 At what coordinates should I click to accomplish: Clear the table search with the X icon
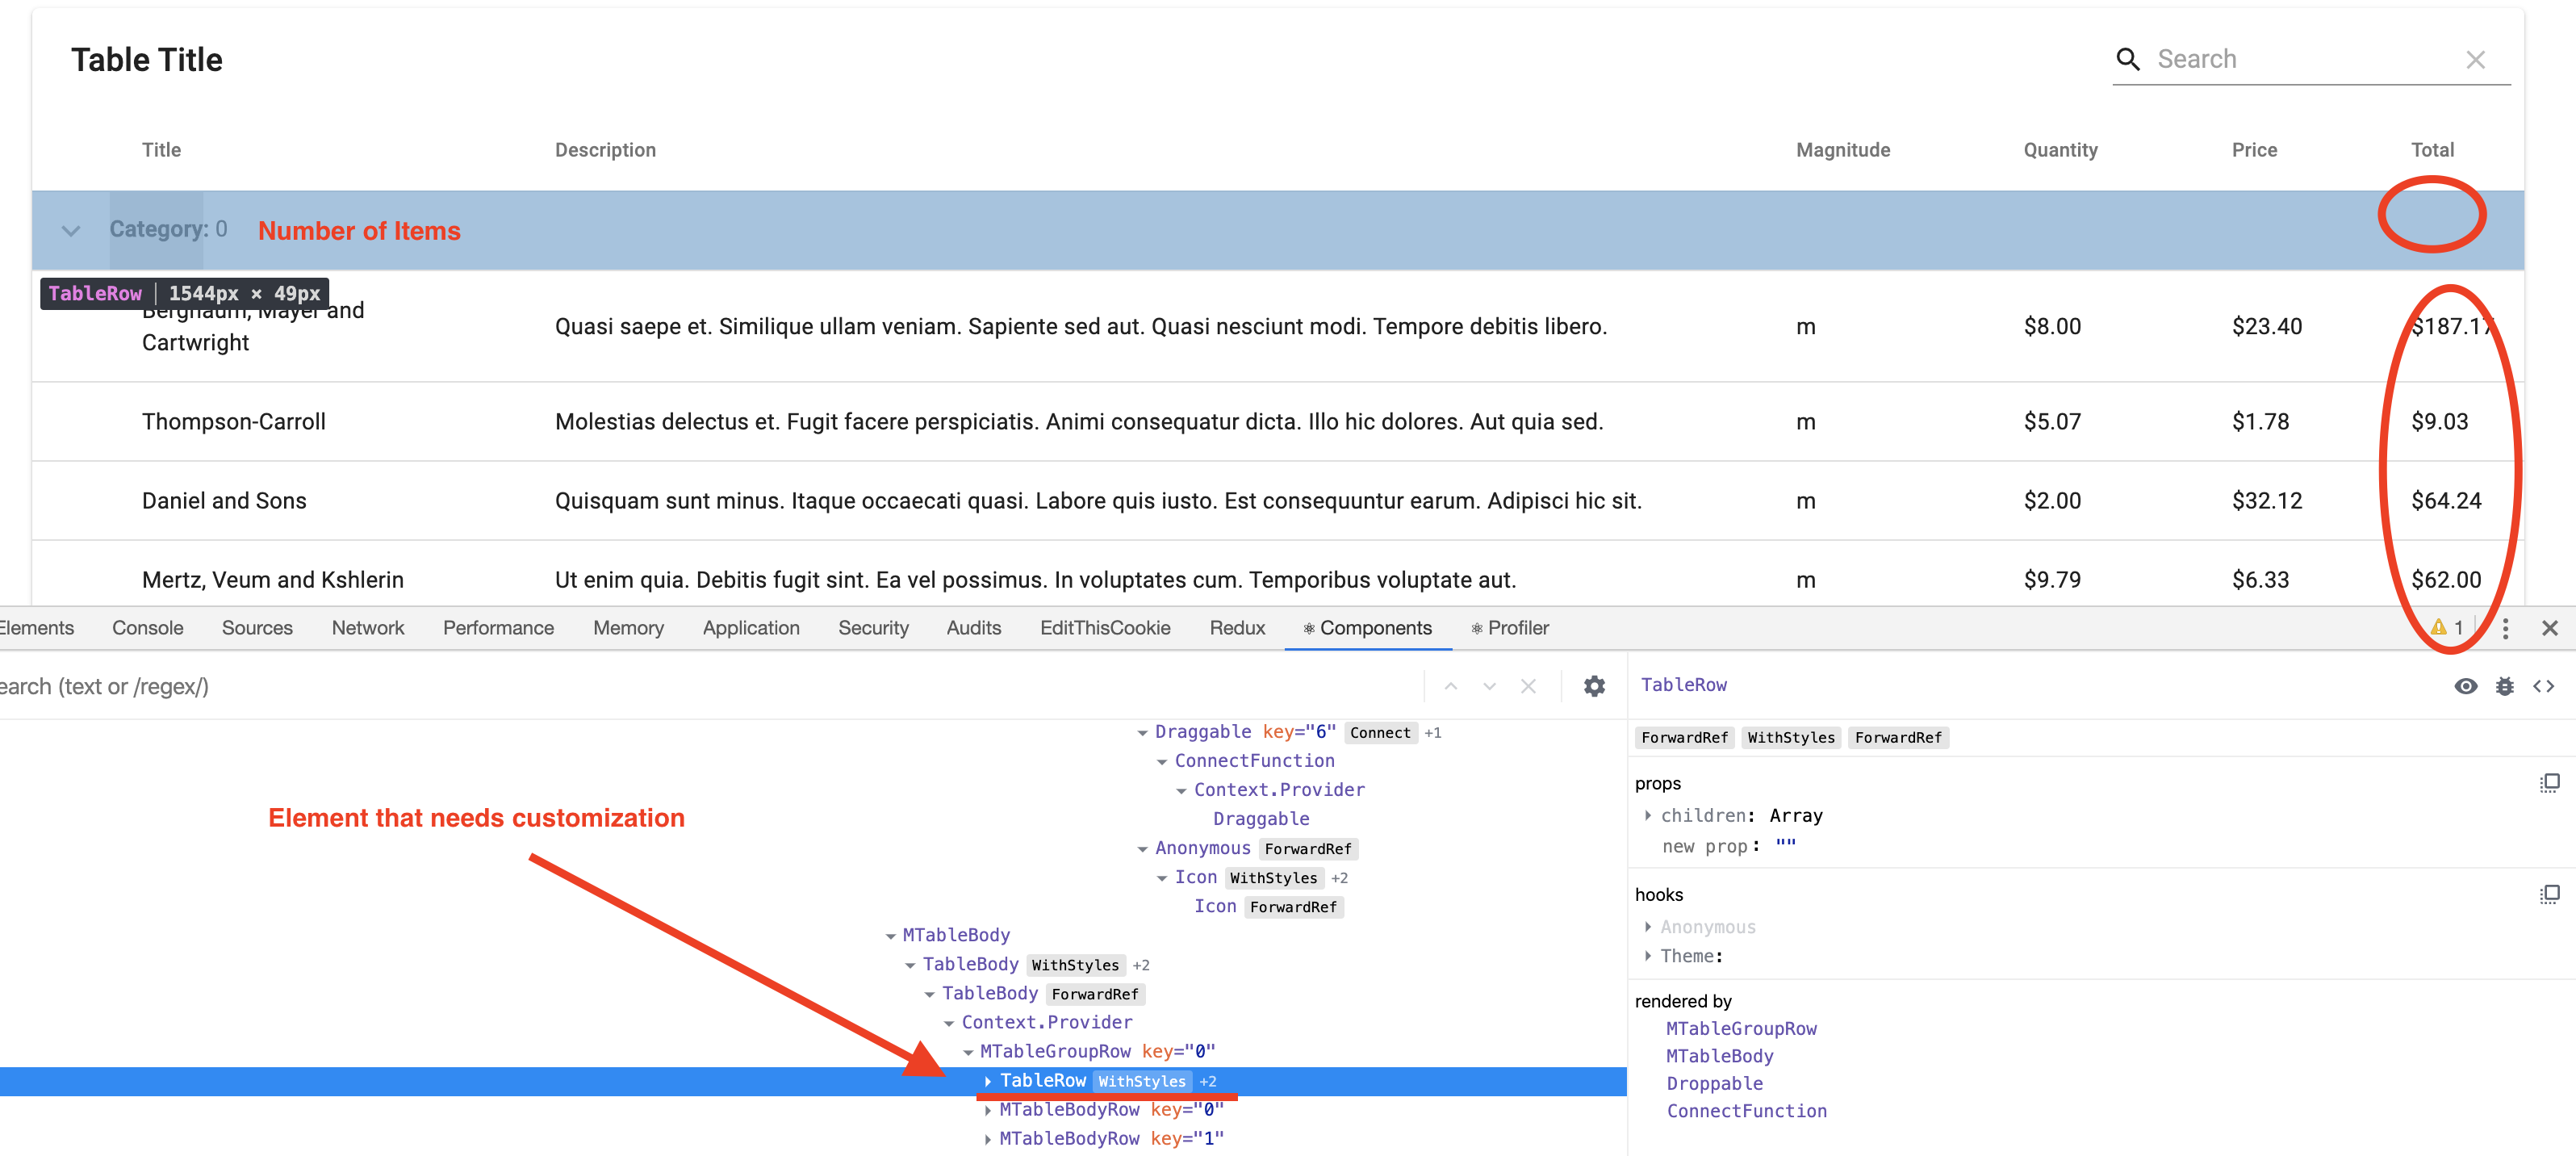pos(2476,59)
